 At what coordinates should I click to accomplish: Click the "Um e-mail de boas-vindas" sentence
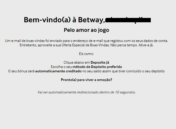point(86,41)
